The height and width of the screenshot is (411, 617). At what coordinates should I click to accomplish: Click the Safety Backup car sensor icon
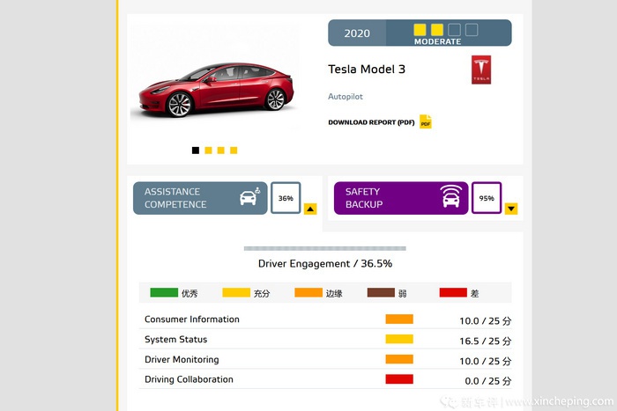tap(451, 196)
